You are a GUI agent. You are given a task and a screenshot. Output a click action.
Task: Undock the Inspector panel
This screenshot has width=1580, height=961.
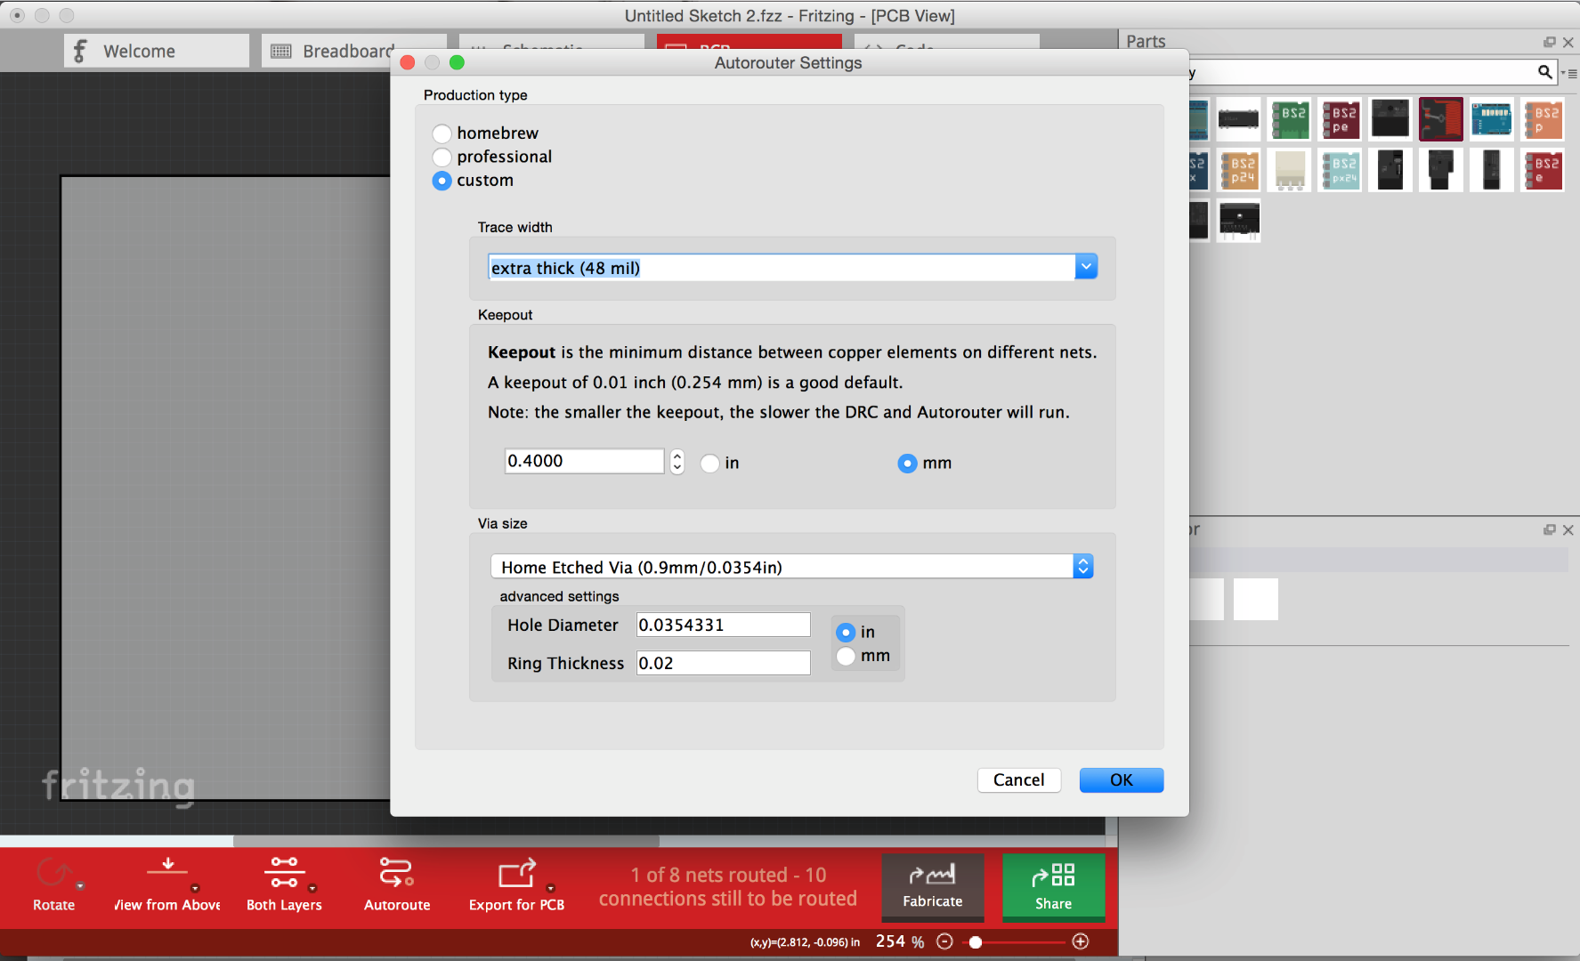point(1550,529)
